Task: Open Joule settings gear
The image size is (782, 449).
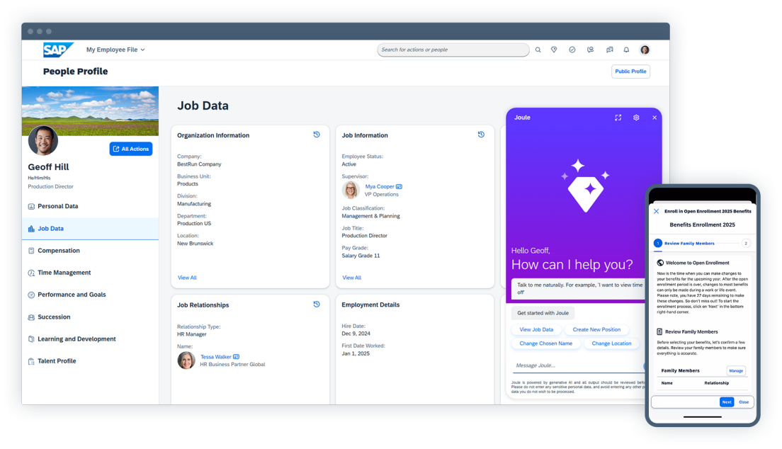Action: [x=636, y=118]
